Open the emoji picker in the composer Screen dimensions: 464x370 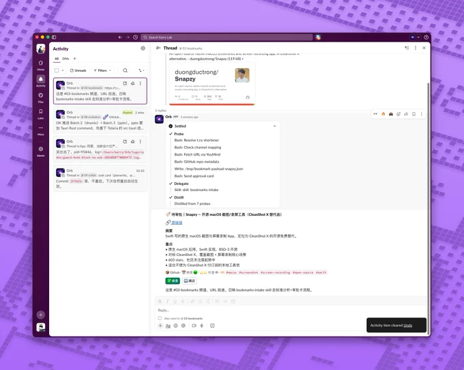pos(176,326)
